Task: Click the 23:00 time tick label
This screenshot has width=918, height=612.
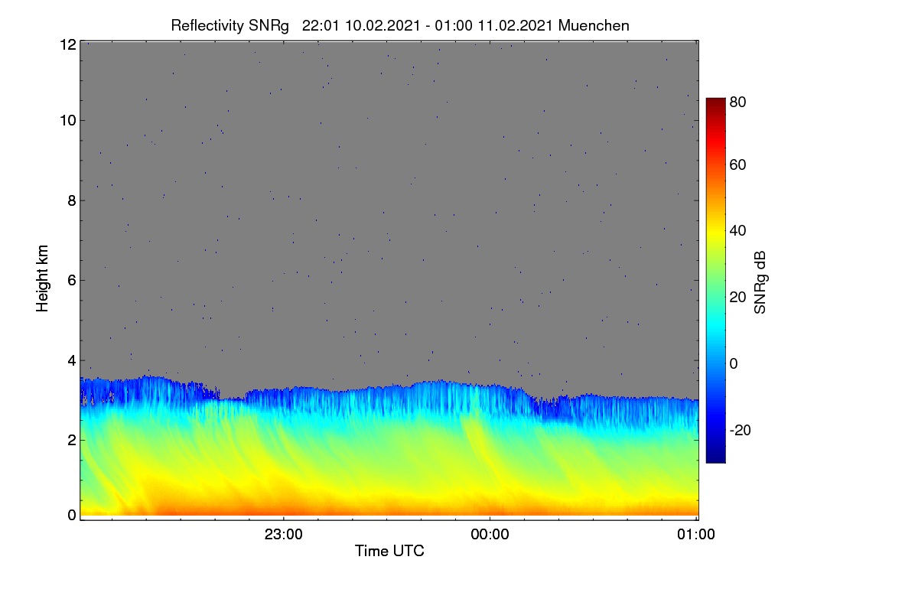Action: pyautogui.click(x=284, y=535)
